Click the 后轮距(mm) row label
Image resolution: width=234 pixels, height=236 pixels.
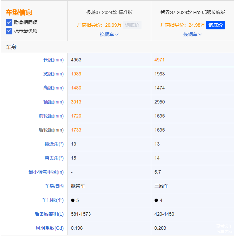51,130
